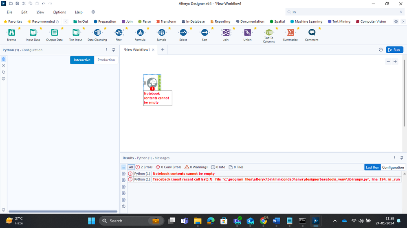This screenshot has width=407, height=228.
Task: Click the Python tool on canvas
Action: tap(152, 83)
